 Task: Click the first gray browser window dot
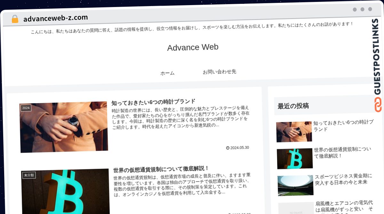click(x=355, y=10)
